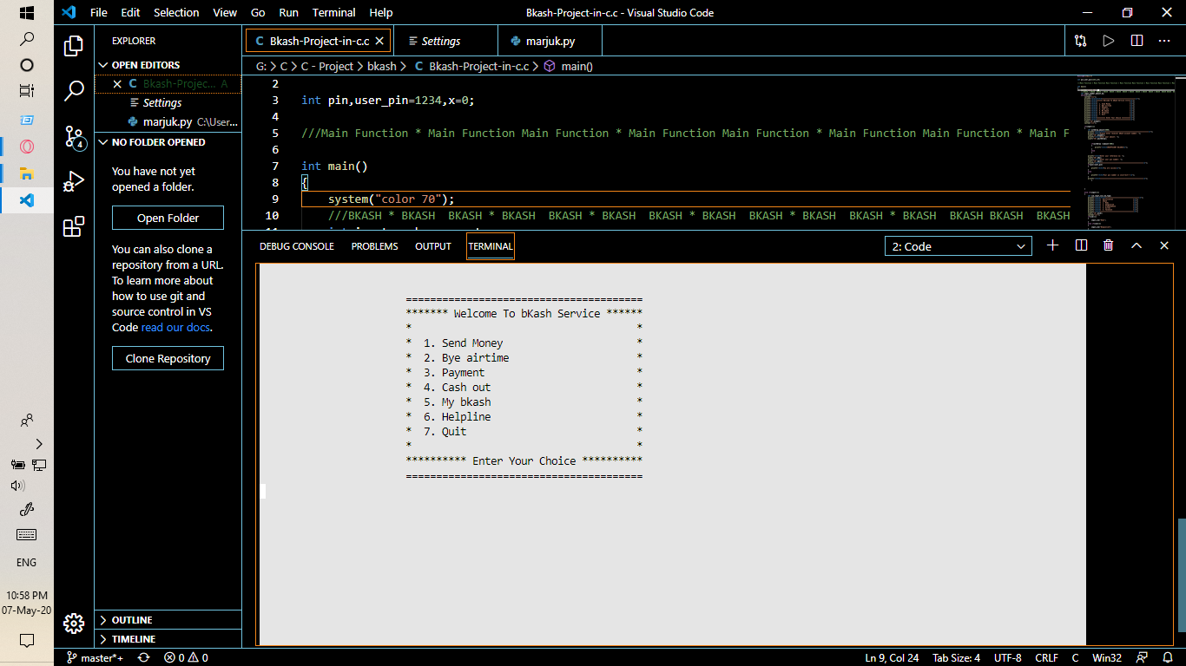The height and width of the screenshot is (666, 1186).
Task: Split the terminal pane
Action: pyautogui.click(x=1081, y=245)
